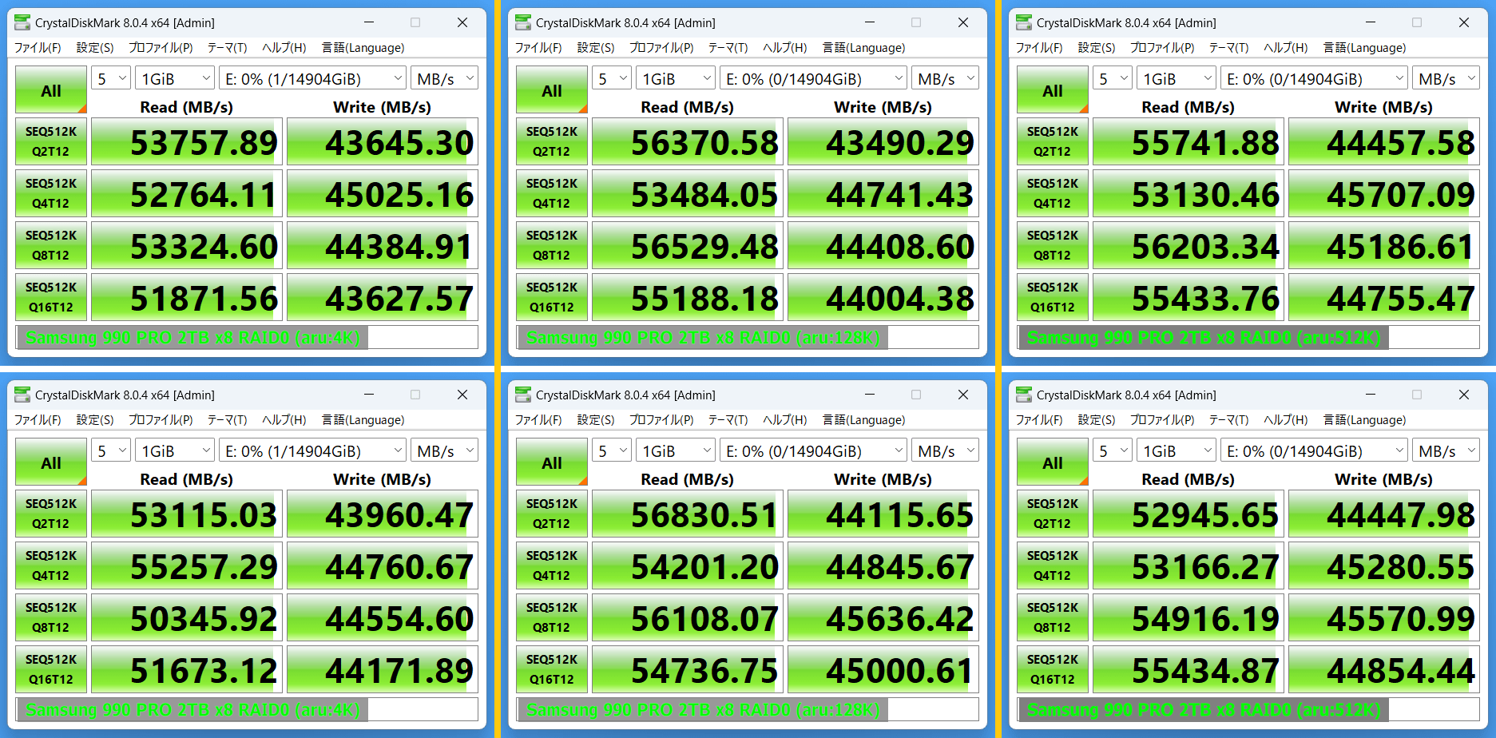Run SEQ512K Q2T12 test beside 56830.51
Viewport: 1496px width, 738px height.
[552, 514]
